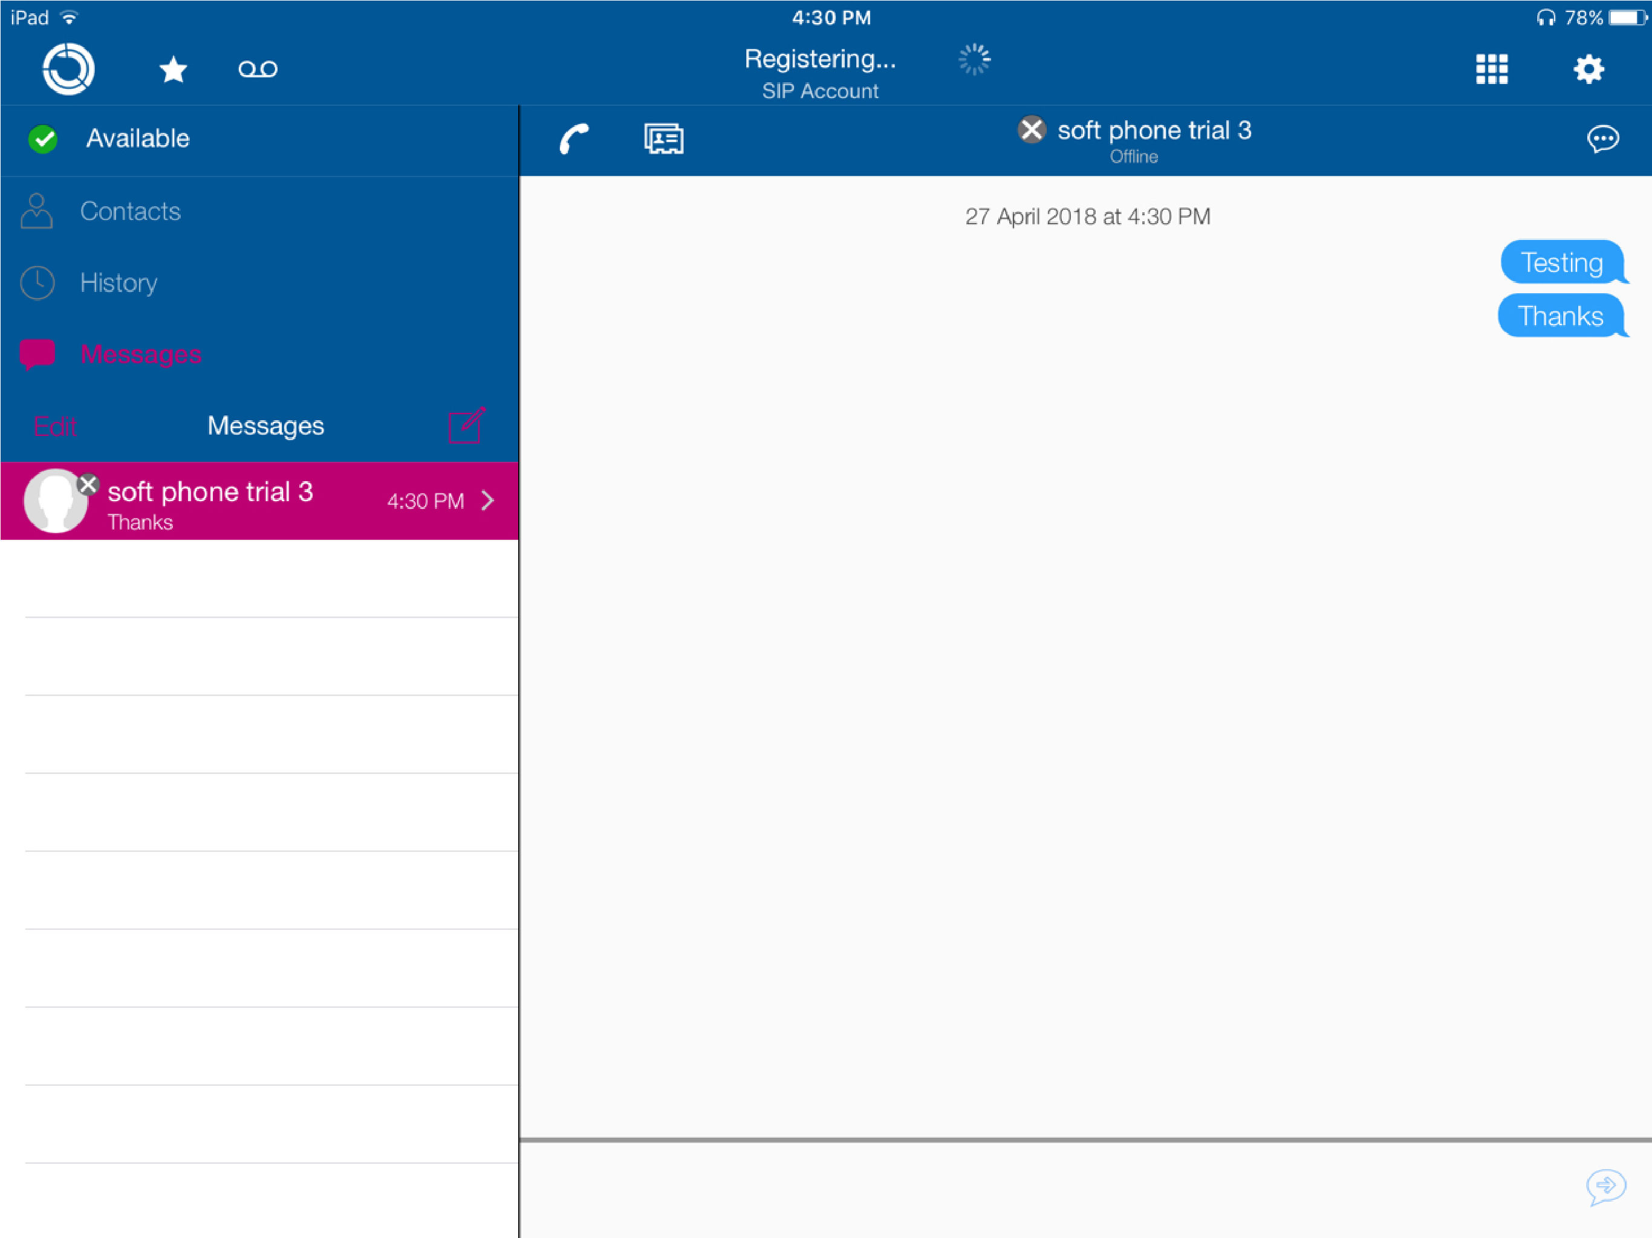This screenshot has height=1238, width=1652.
Task: Open the Favorites star icon
Action: (174, 70)
